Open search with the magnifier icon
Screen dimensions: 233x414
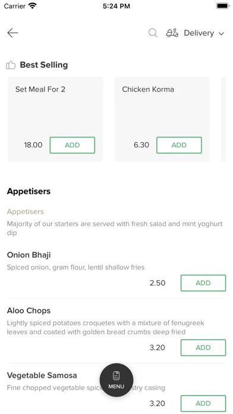(153, 33)
